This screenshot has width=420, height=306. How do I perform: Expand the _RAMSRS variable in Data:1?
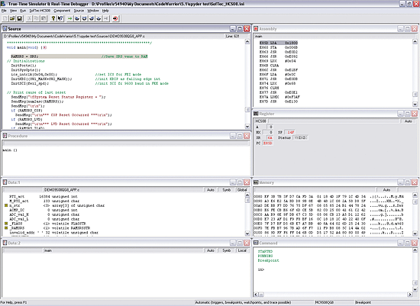pos(6,228)
